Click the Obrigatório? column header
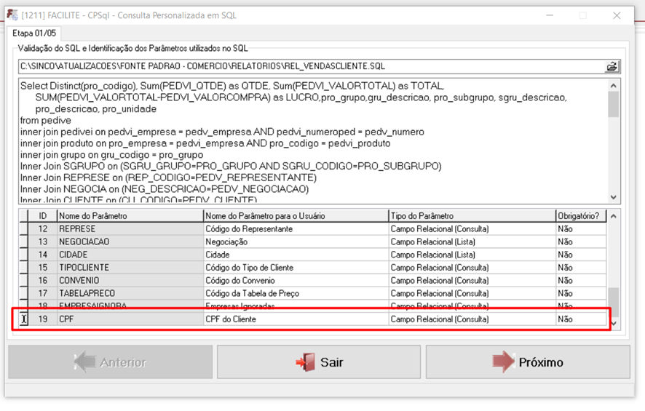Image resolution: width=645 pixels, height=411 pixels. (580, 216)
